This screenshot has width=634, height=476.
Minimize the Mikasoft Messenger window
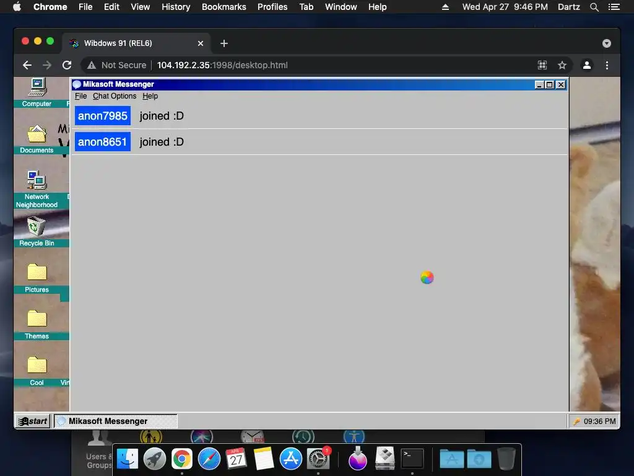(539, 84)
